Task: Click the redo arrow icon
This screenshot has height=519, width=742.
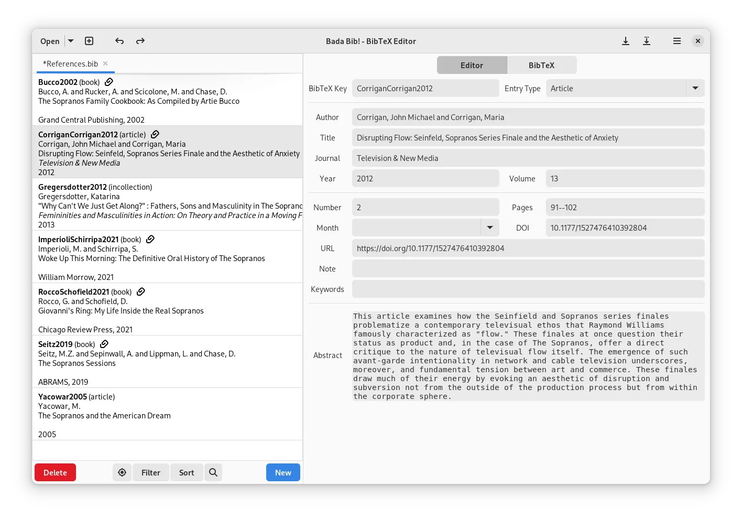Action: coord(140,41)
